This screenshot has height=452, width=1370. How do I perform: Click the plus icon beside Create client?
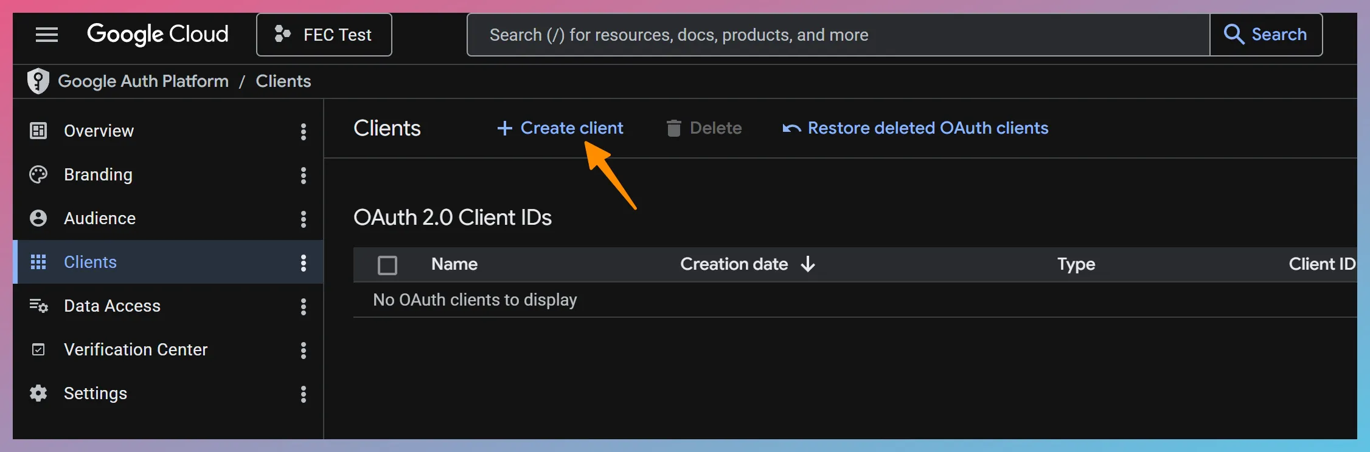pyautogui.click(x=504, y=128)
